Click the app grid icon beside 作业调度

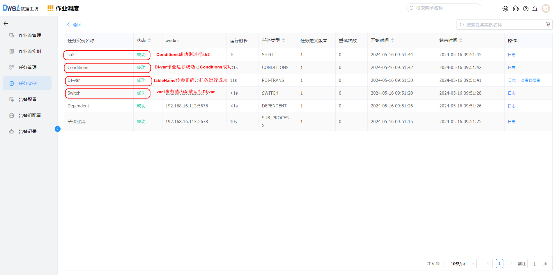tap(50, 8)
